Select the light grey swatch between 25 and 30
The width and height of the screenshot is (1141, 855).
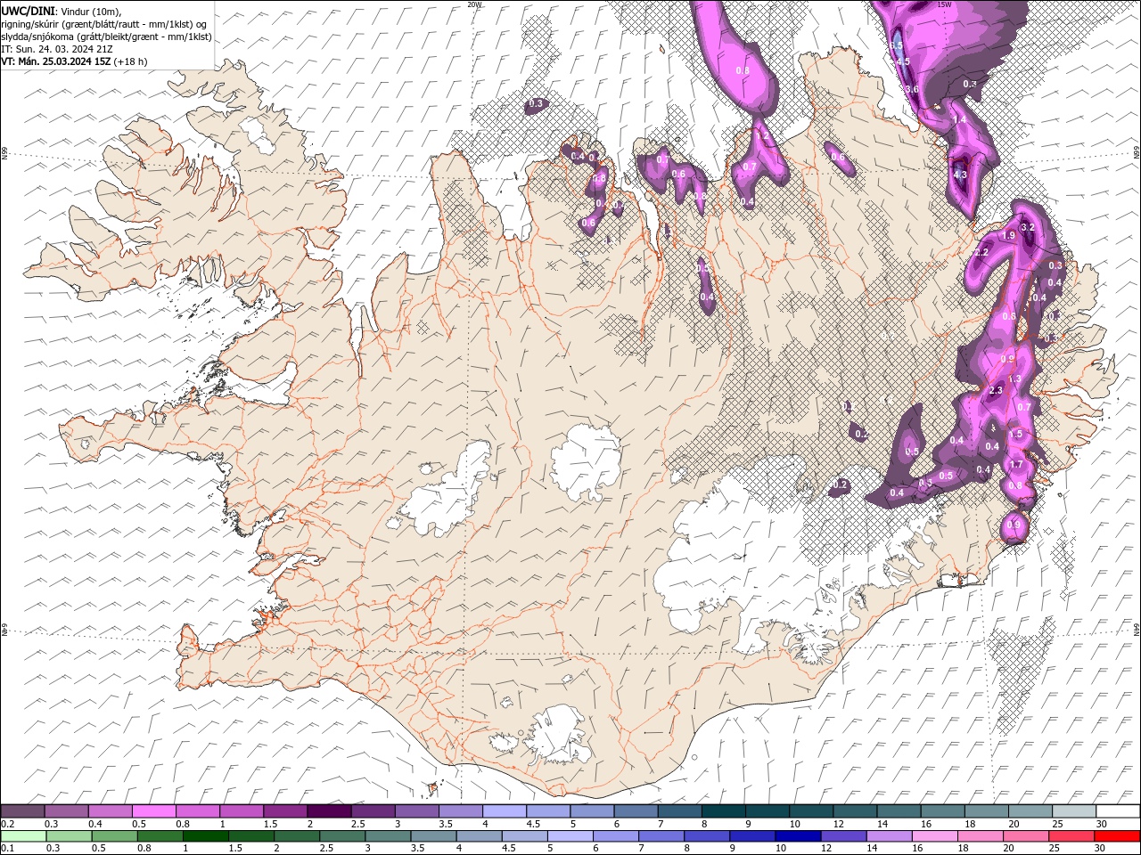[1073, 811]
